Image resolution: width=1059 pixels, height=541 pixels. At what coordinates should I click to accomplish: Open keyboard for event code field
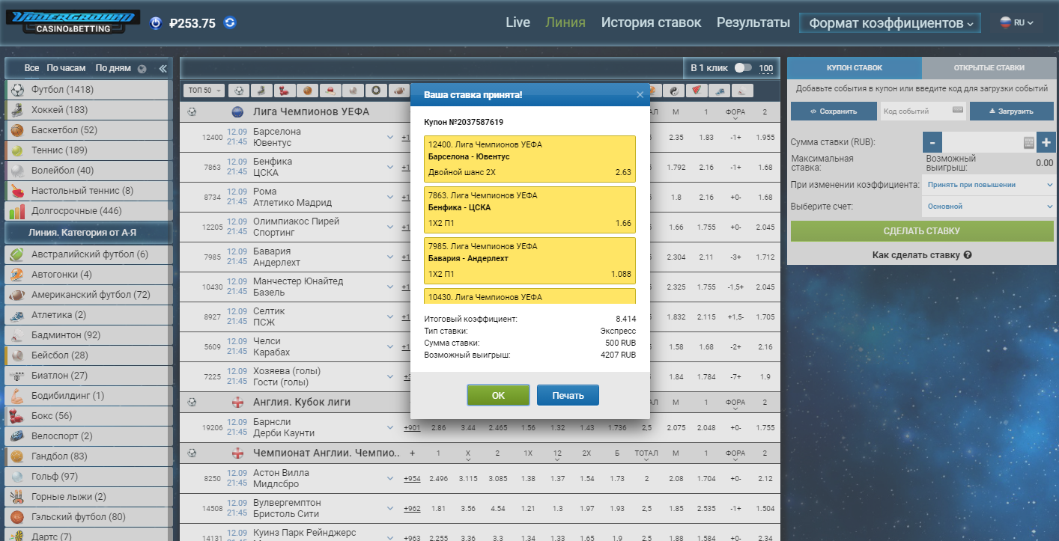(958, 111)
